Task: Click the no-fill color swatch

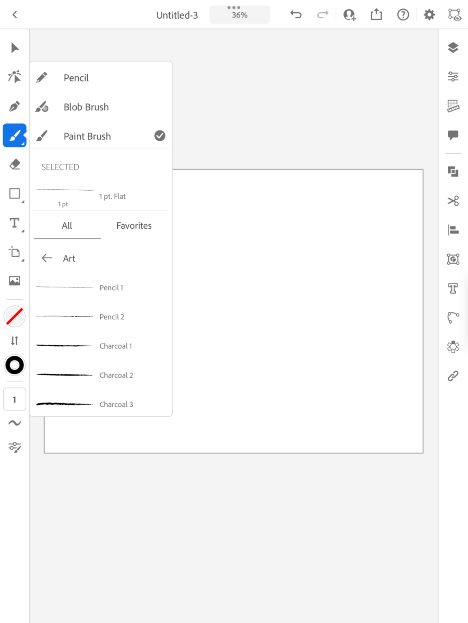Action: tap(14, 316)
